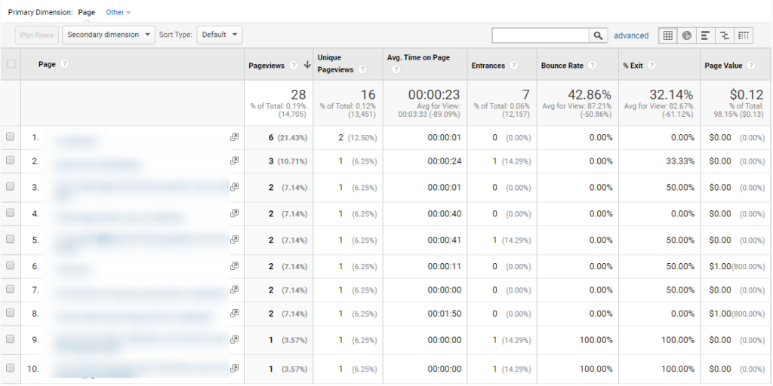
Task: Show help for the Bounce Rate column
Action: [592, 66]
